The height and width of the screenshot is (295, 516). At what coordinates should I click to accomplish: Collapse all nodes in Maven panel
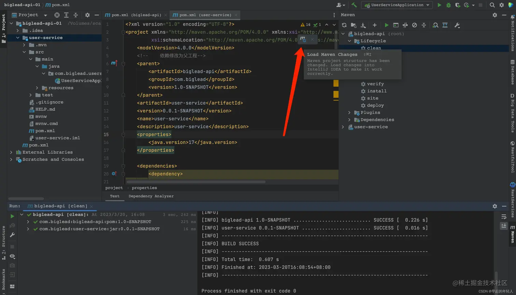(x=424, y=25)
